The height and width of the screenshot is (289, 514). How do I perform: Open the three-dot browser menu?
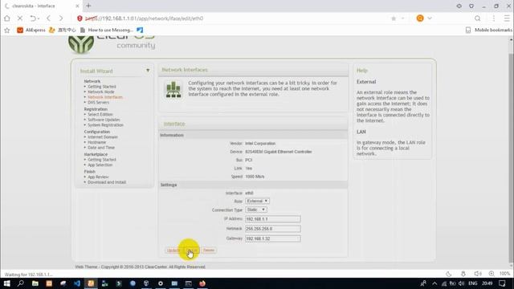click(x=494, y=18)
